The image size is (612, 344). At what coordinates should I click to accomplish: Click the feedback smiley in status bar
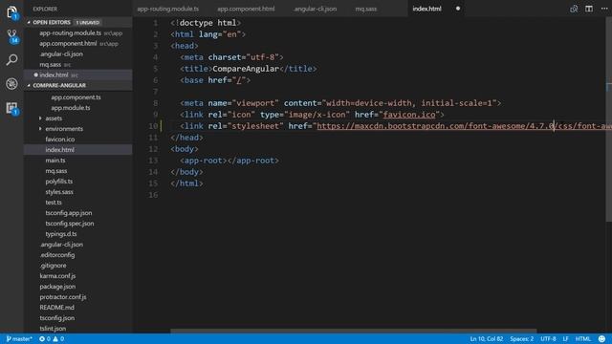601,339
